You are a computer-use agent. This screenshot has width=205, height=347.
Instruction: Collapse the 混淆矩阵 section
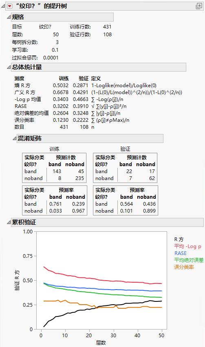tap(14, 138)
